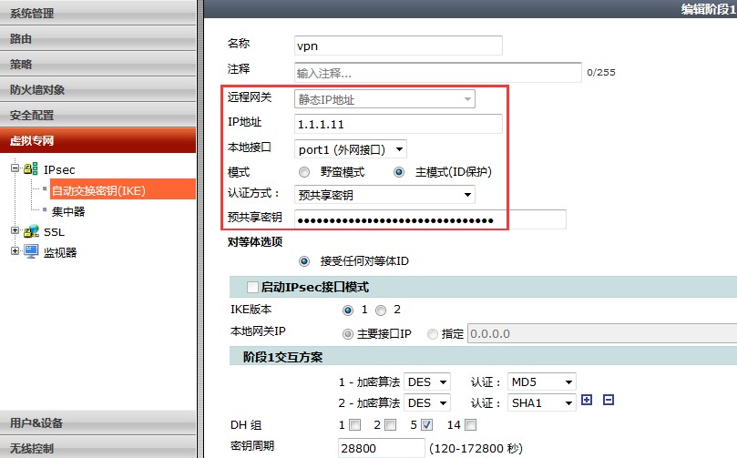Click the IP地址 input field

[x=398, y=124]
